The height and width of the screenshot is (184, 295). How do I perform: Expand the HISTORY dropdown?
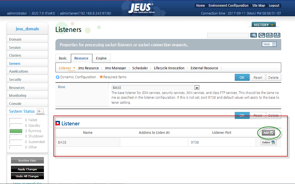coord(263,25)
